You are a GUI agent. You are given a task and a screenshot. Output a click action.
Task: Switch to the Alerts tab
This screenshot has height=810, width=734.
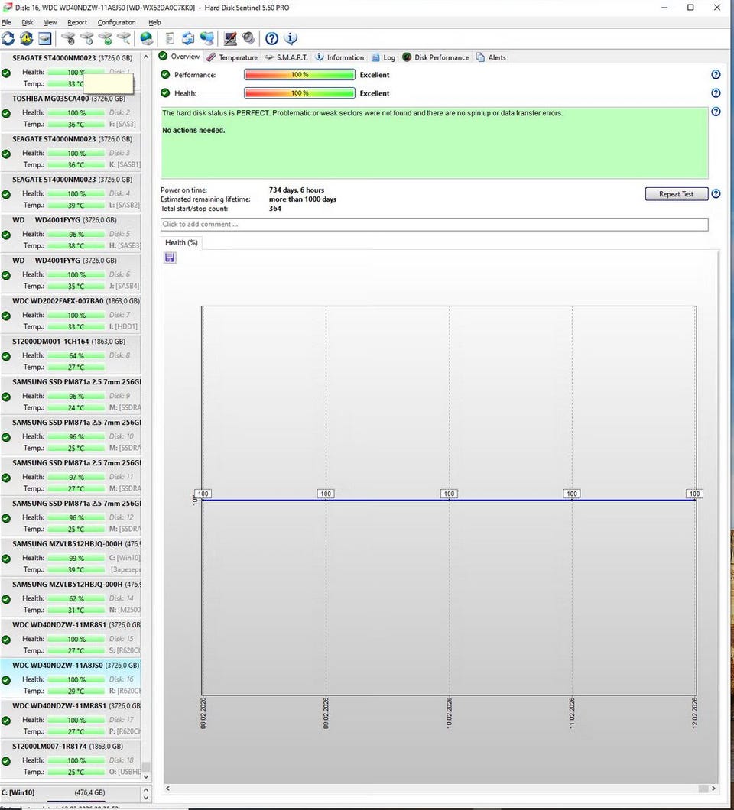click(x=491, y=57)
